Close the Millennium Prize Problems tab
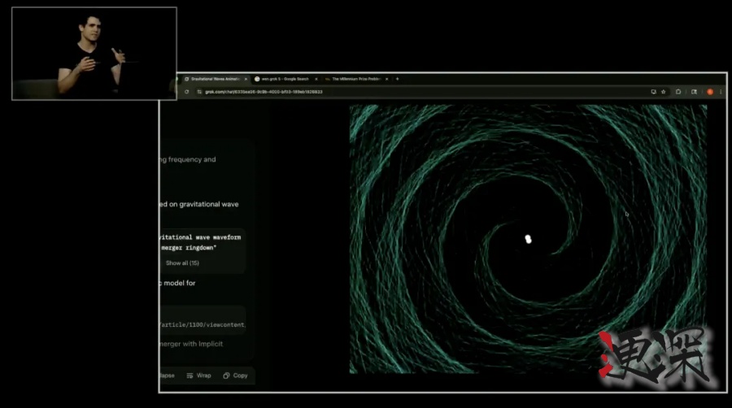The image size is (732, 408). coord(386,79)
